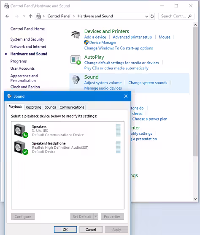Viewport: 200px width, 235px height.
Task: Click Control Panel breadcrumb in address bar
Action: (59, 16)
